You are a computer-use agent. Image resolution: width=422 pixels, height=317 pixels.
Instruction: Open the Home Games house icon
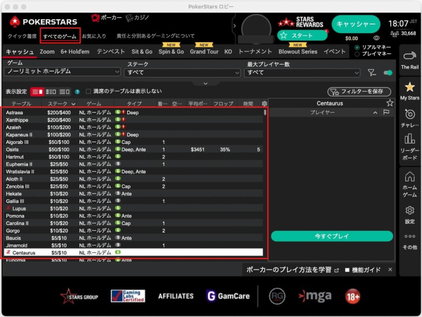coord(410,176)
